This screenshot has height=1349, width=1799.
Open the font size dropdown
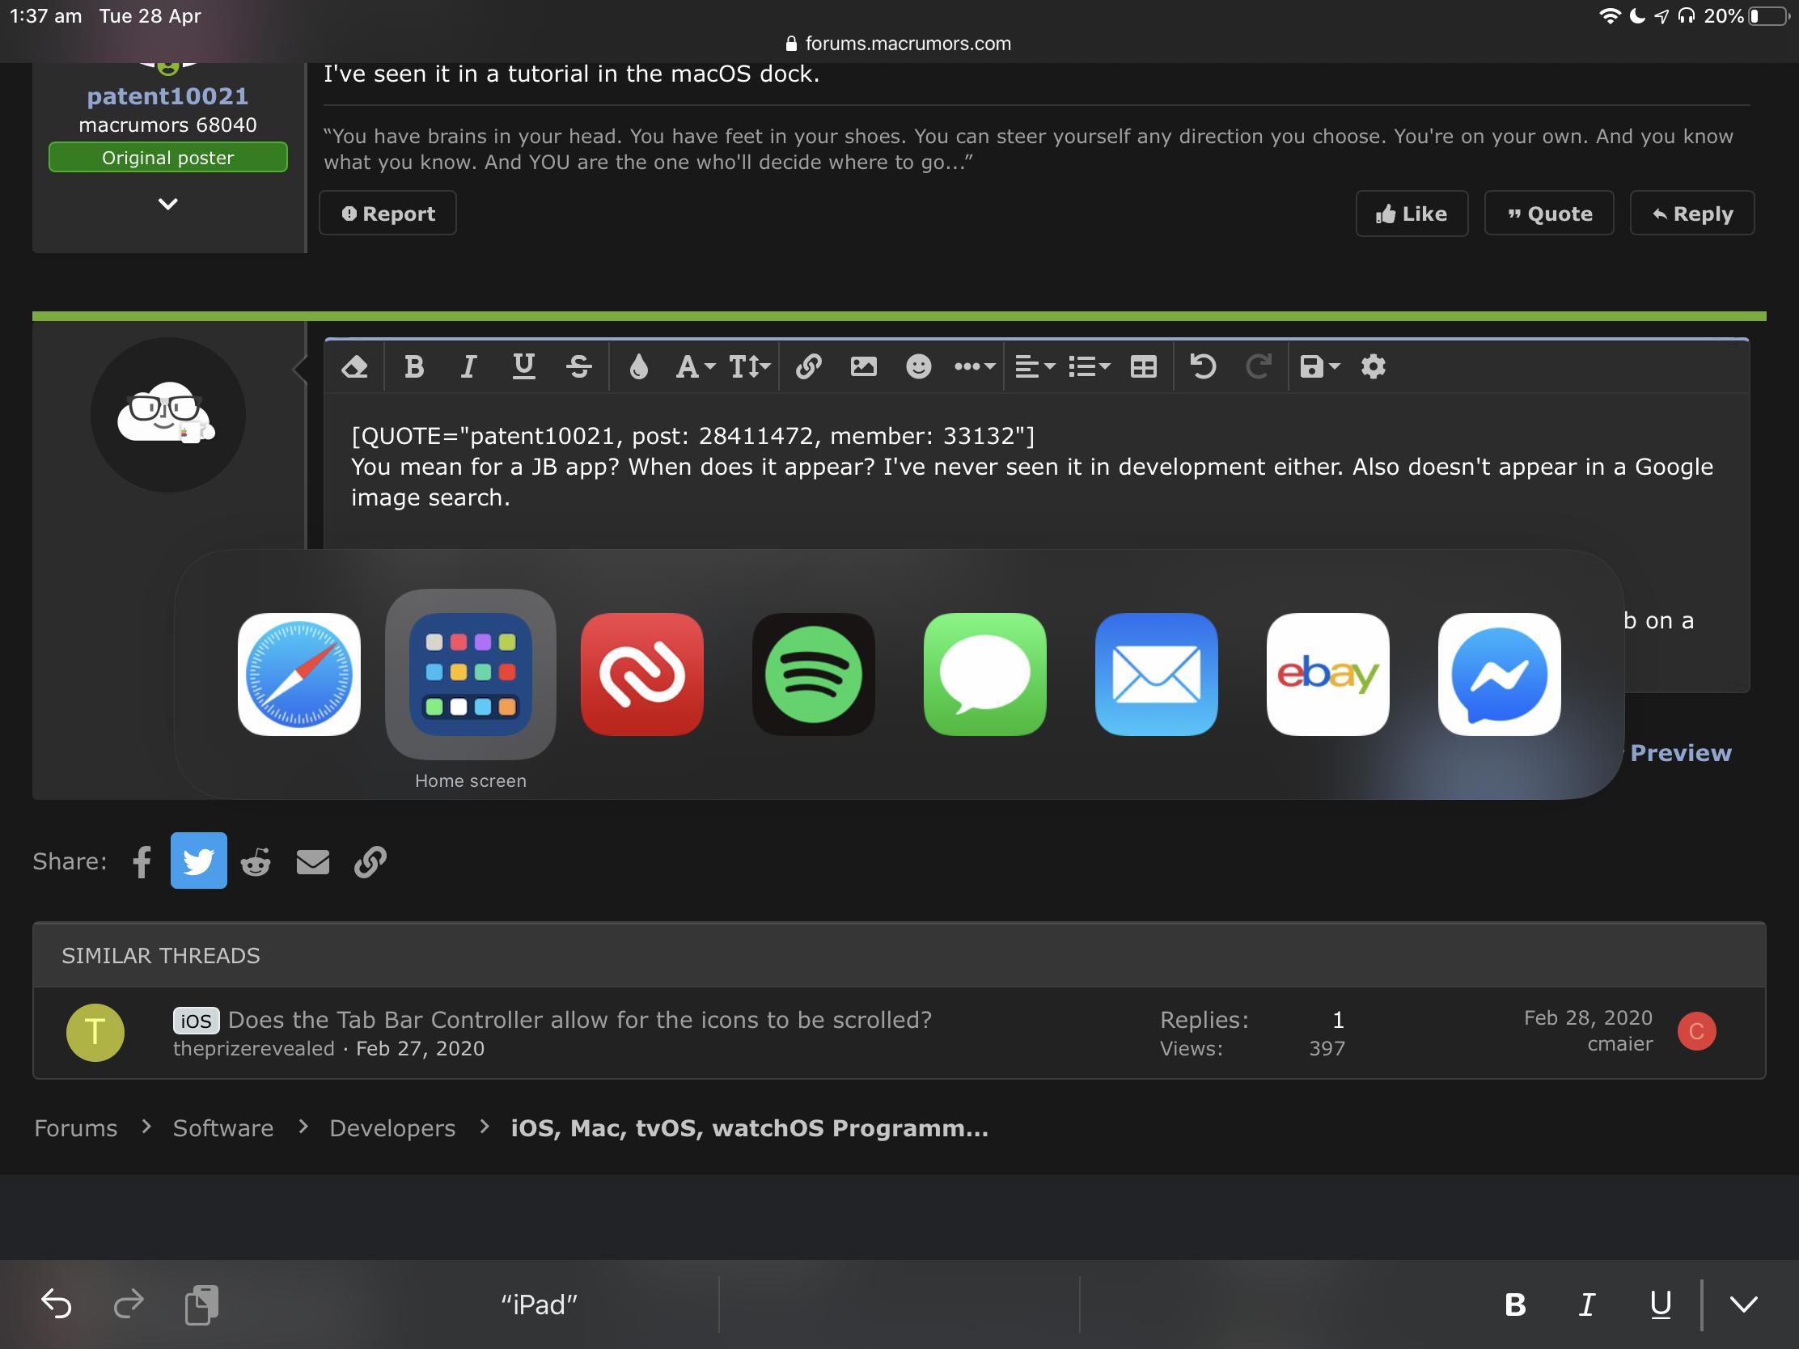pos(748,366)
